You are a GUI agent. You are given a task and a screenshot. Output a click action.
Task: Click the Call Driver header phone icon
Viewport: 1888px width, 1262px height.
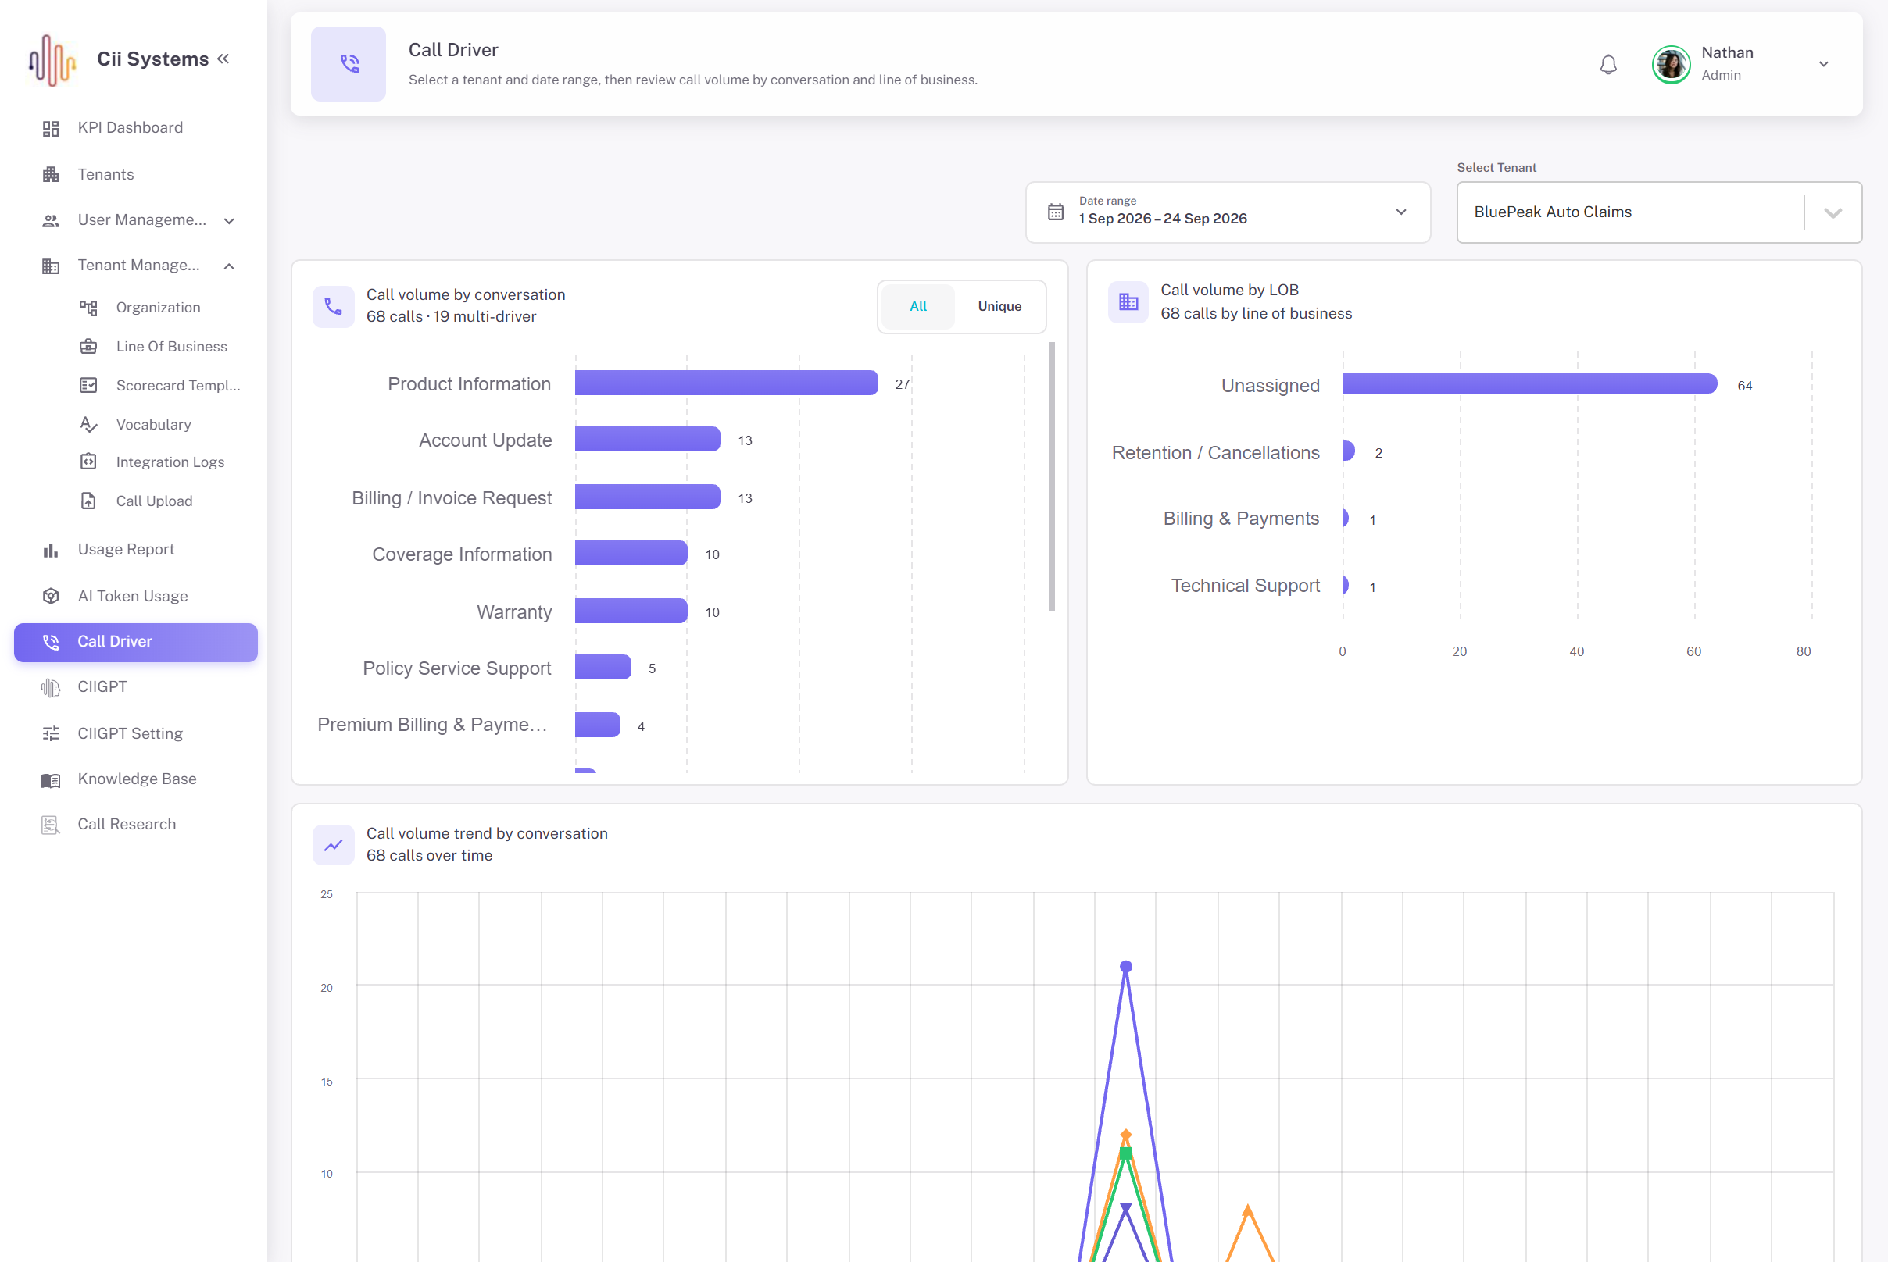349,63
